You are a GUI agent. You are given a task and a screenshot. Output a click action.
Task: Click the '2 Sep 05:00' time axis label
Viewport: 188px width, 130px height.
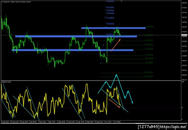33,122
